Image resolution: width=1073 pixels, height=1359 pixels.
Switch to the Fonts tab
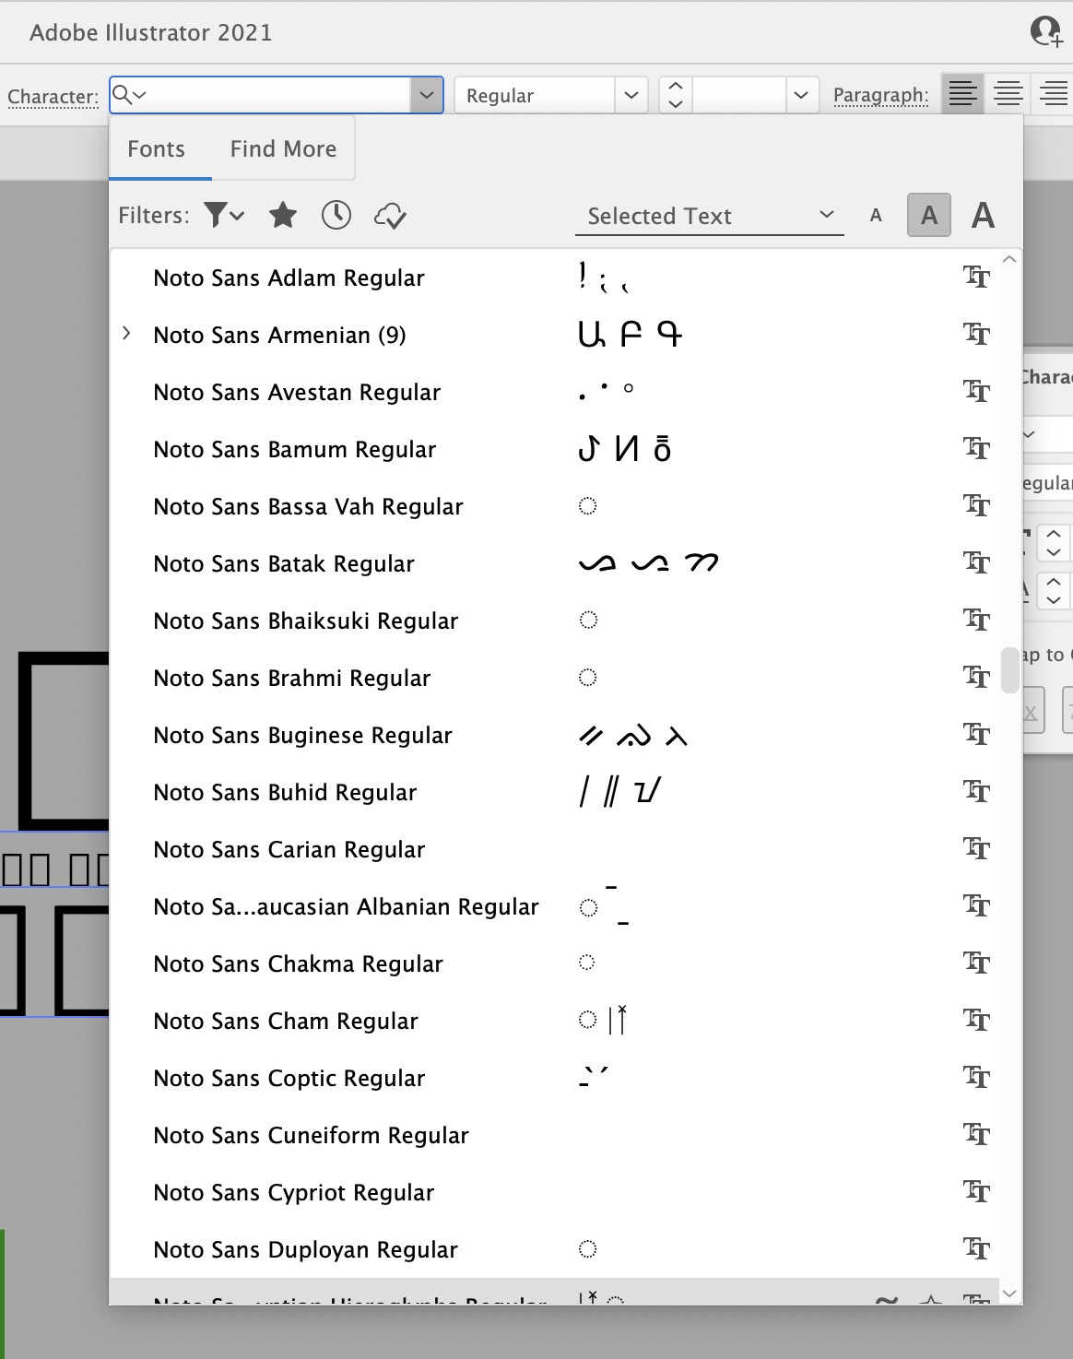157,148
